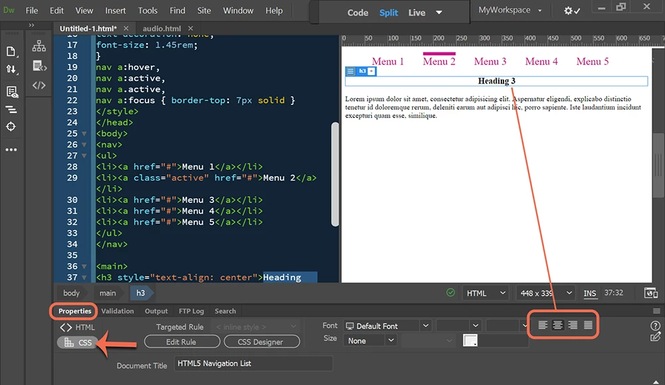Open File Management arrows icon
Screen dimensions: 665x385
(x=11, y=69)
